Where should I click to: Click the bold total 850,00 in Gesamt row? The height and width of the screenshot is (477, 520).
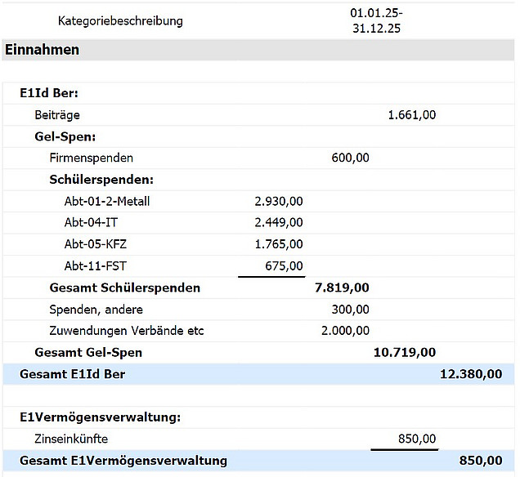click(x=481, y=461)
